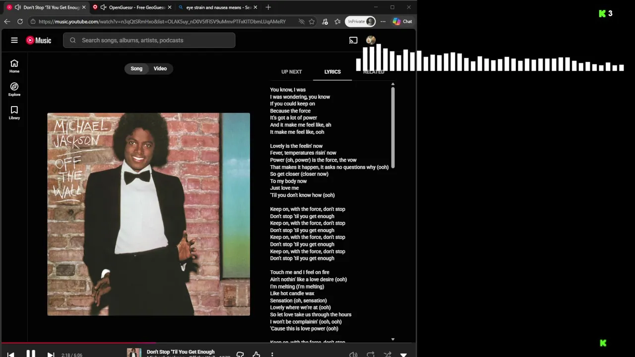Click the volume speaker icon in player bar

353,355
